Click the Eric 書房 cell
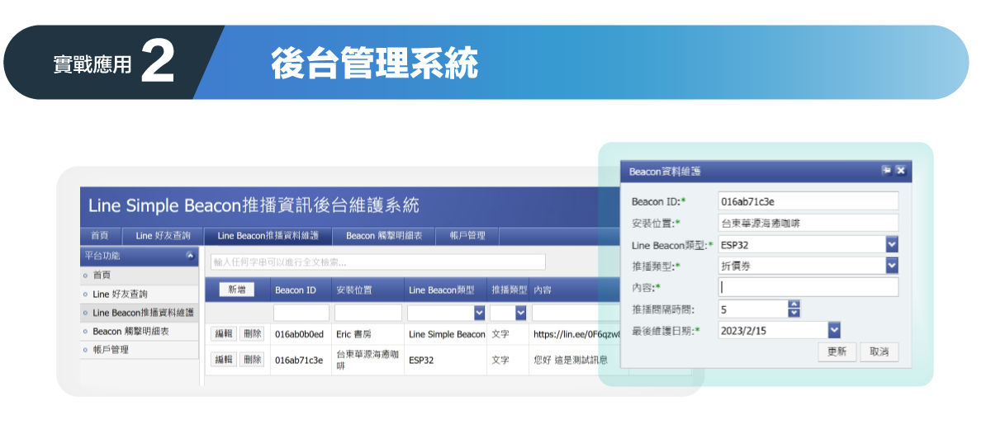This screenshot has width=991, height=434. click(x=368, y=334)
